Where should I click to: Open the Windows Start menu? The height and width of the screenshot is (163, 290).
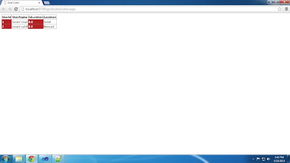click(5, 159)
